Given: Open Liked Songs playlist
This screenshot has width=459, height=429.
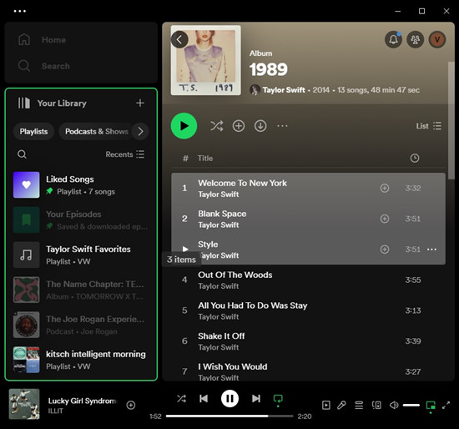Looking at the screenshot, I should (x=81, y=185).
